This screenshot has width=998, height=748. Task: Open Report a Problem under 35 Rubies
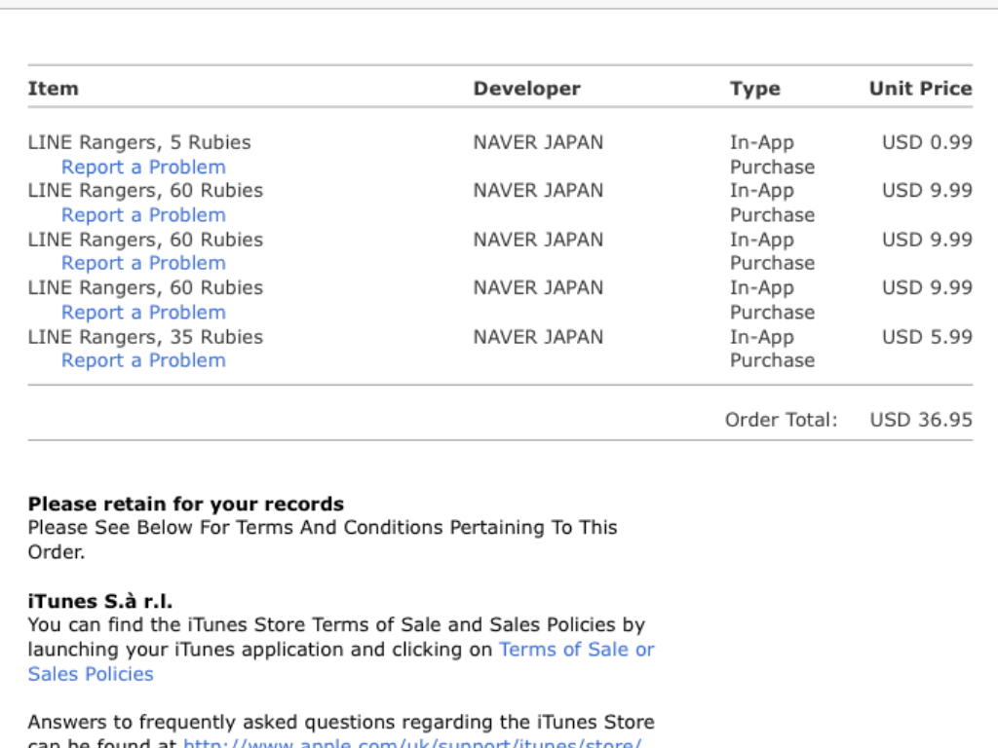pyautogui.click(x=143, y=360)
